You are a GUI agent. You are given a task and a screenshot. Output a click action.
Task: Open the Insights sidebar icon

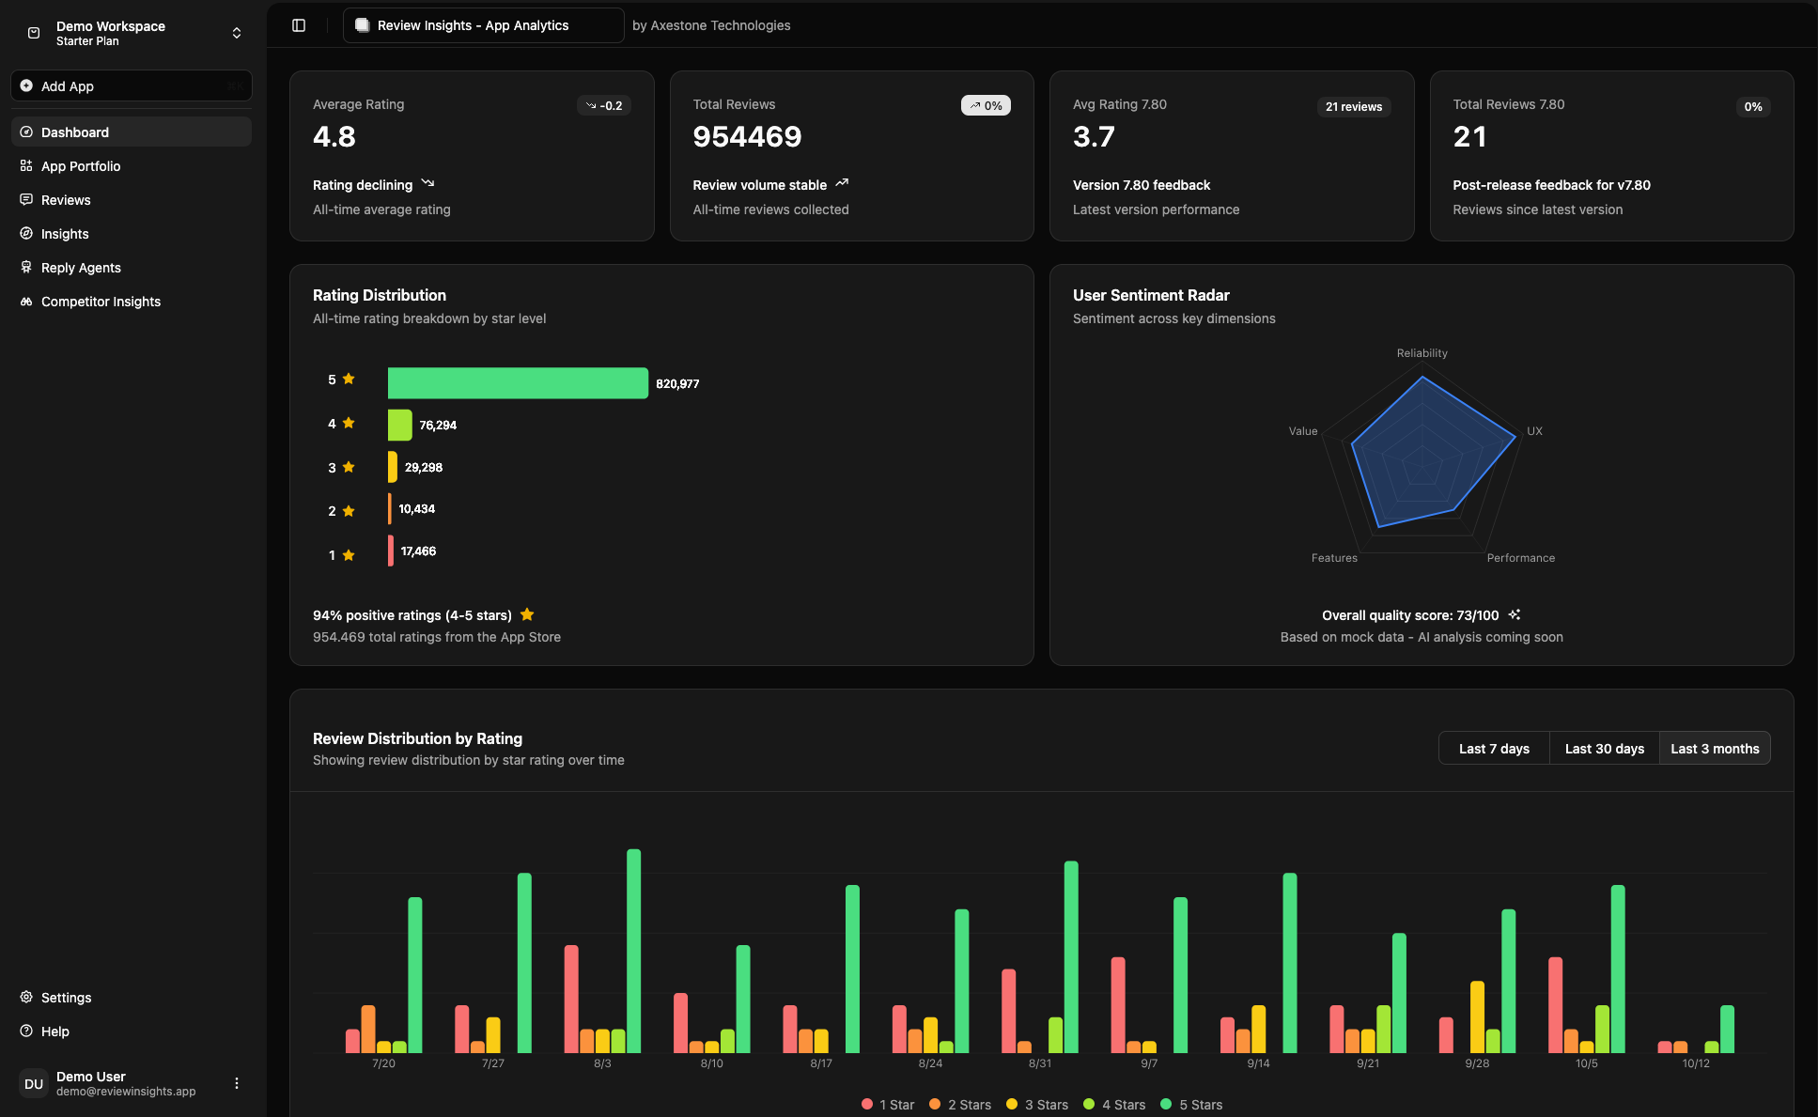(26, 233)
